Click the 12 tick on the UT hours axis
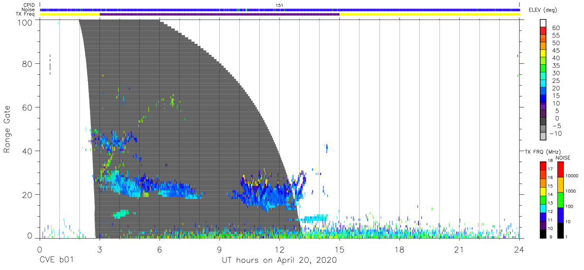The height and width of the screenshot is (270, 584). 280,250
